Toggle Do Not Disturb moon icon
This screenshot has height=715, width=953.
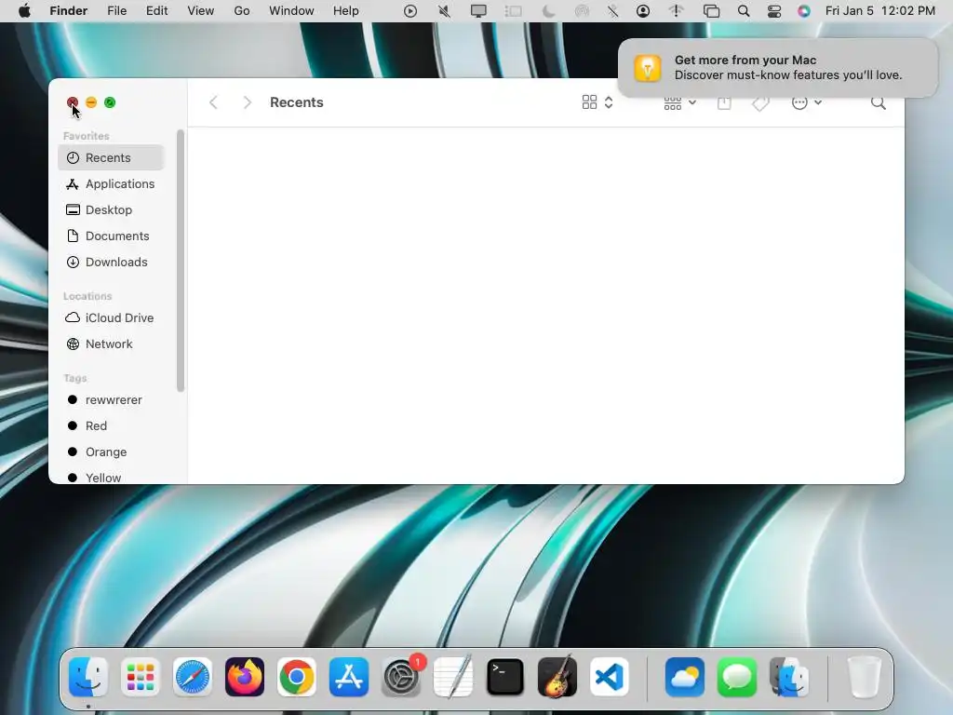tap(548, 11)
